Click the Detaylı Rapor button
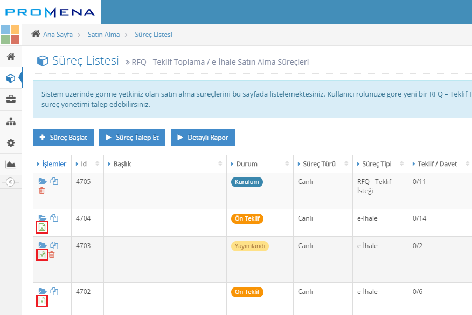Viewport: 472px width, 315px height. point(203,138)
